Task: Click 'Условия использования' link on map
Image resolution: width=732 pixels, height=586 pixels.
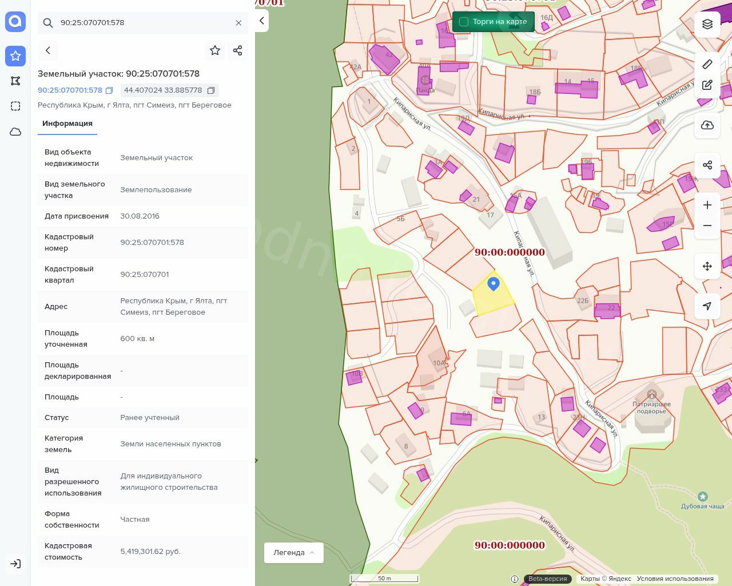Action: (675, 579)
